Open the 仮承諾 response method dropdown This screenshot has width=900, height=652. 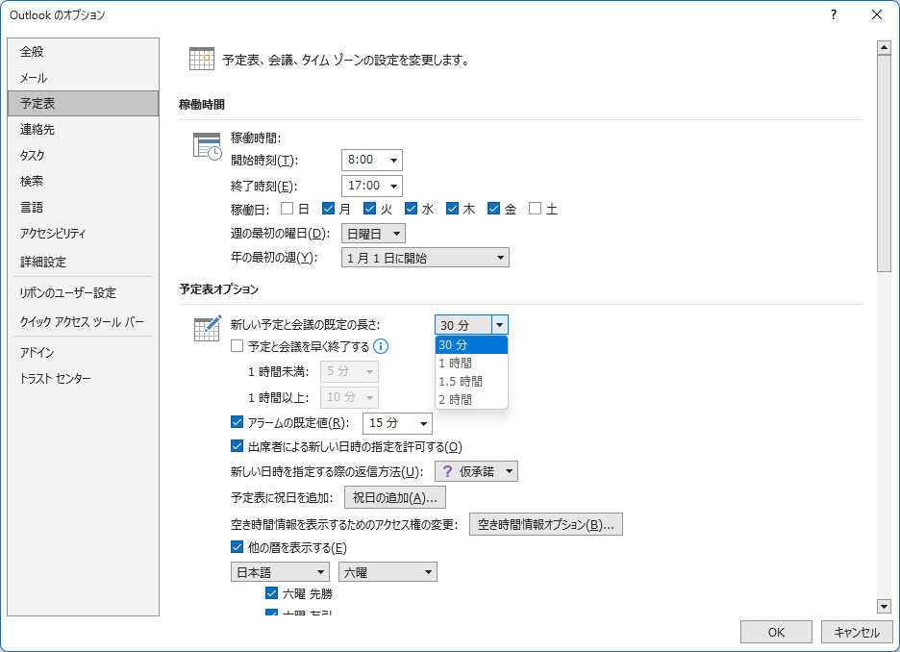pos(476,471)
